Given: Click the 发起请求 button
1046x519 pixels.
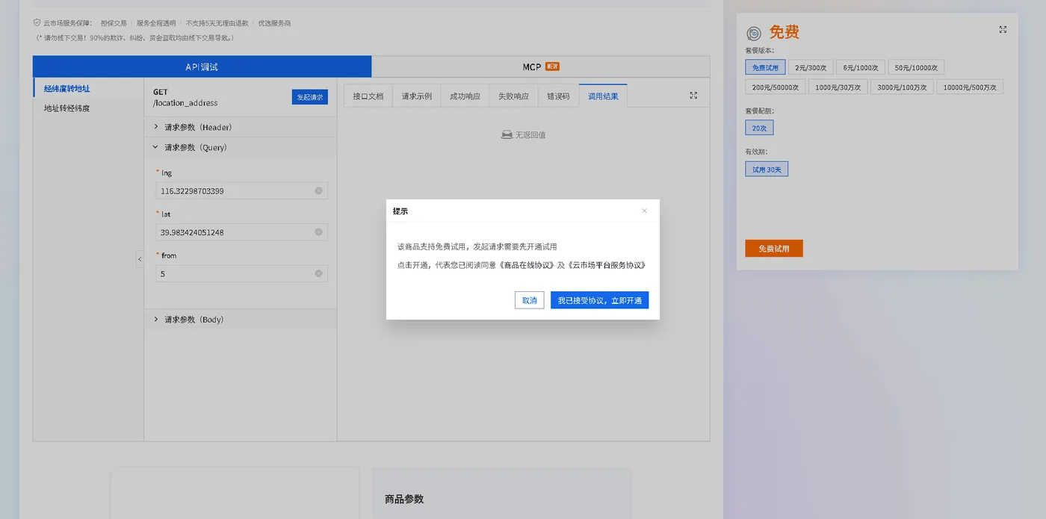Looking at the screenshot, I should 309,97.
